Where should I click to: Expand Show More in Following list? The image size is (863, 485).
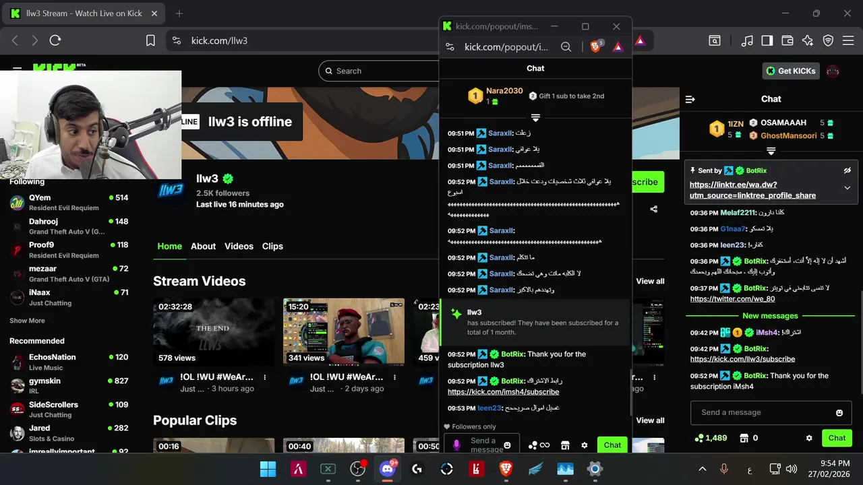pos(27,321)
